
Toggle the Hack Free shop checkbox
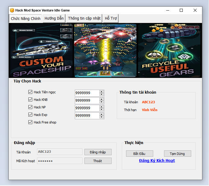tap(30, 122)
